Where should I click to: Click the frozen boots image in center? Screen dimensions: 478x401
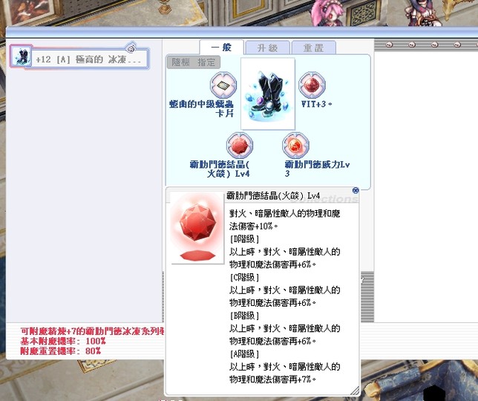tap(267, 94)
